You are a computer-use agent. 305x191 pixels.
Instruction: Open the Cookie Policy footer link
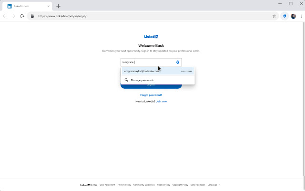pos(163,185)
